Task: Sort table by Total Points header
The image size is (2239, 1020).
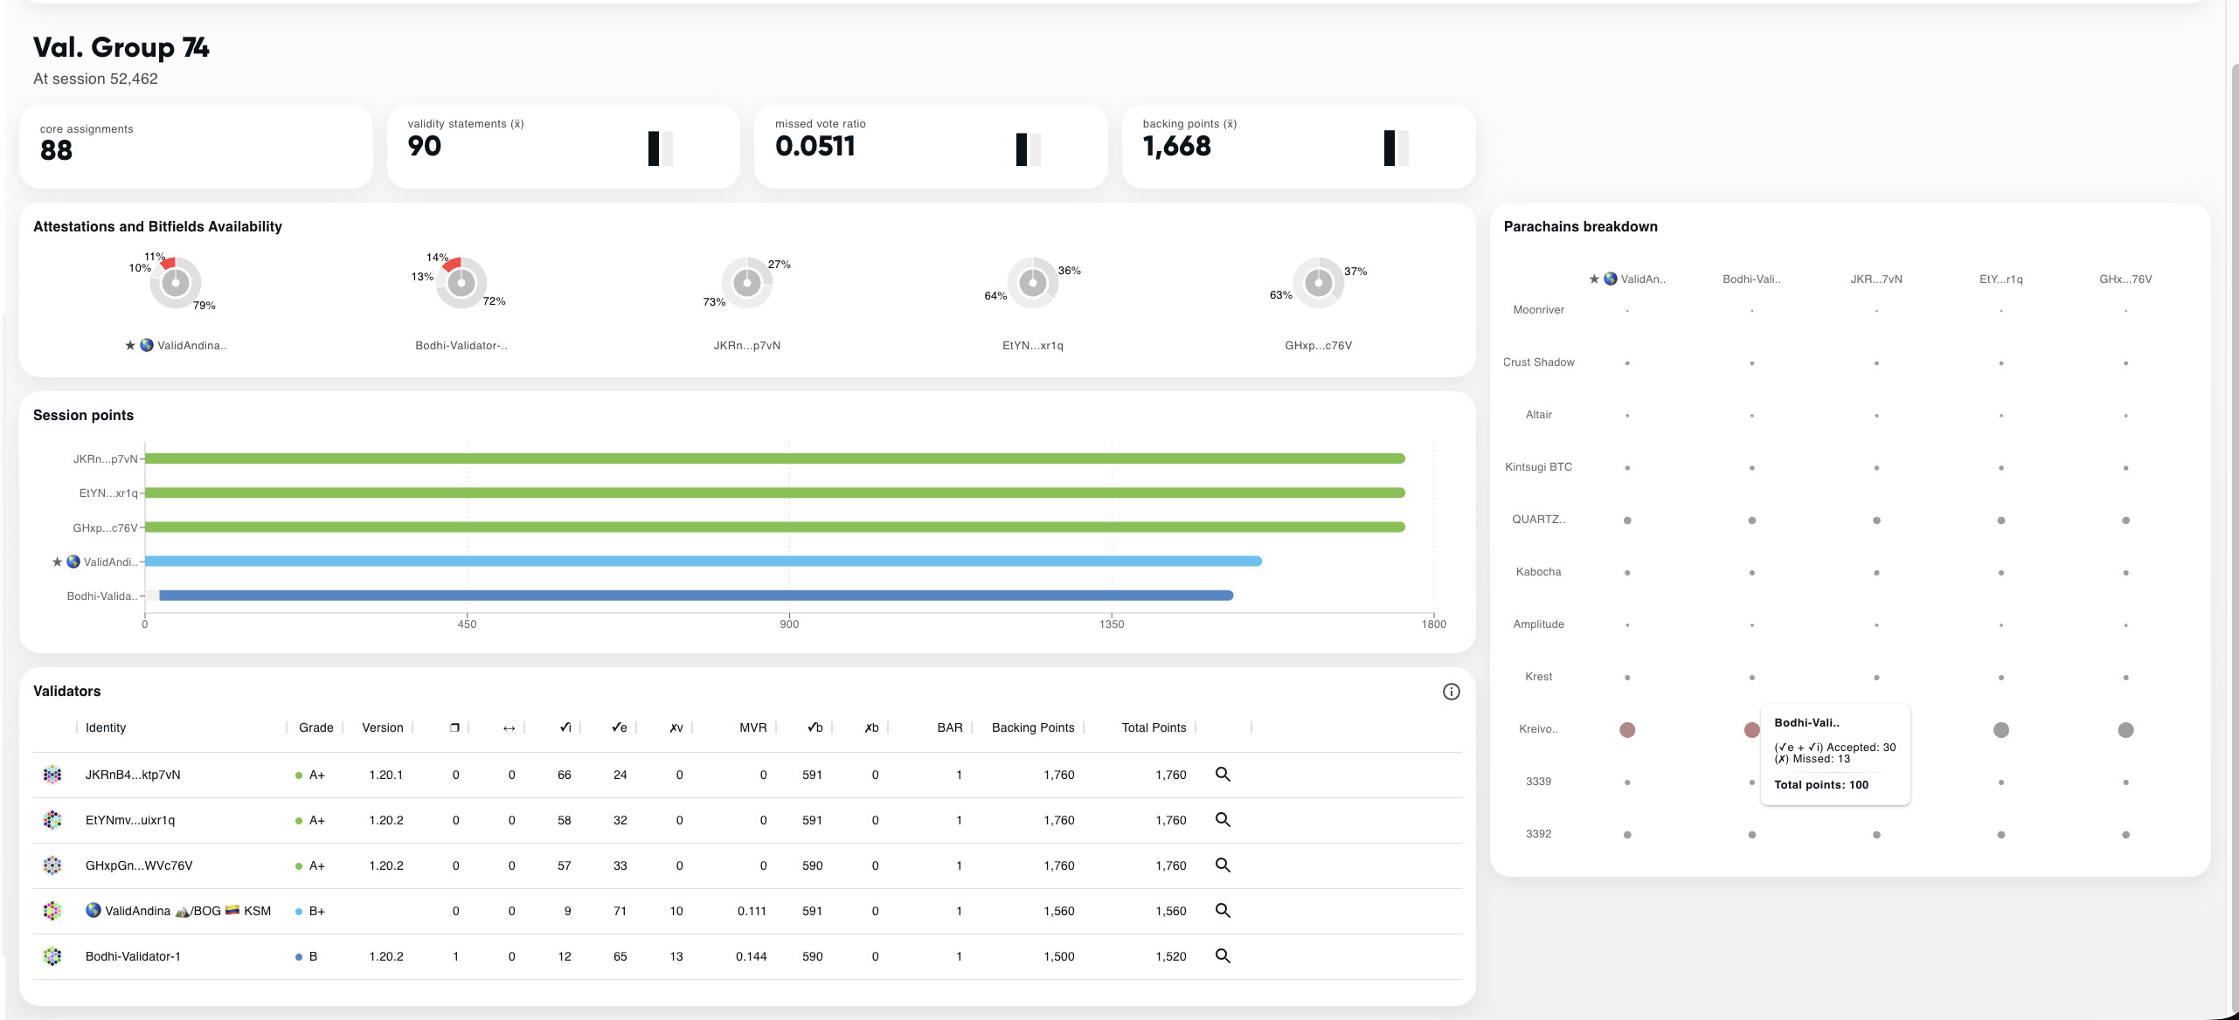Action: (x=1153, y=727)
